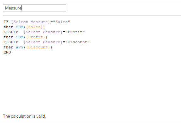Select the orange [Discount] field reference

(x=38, y=47)
